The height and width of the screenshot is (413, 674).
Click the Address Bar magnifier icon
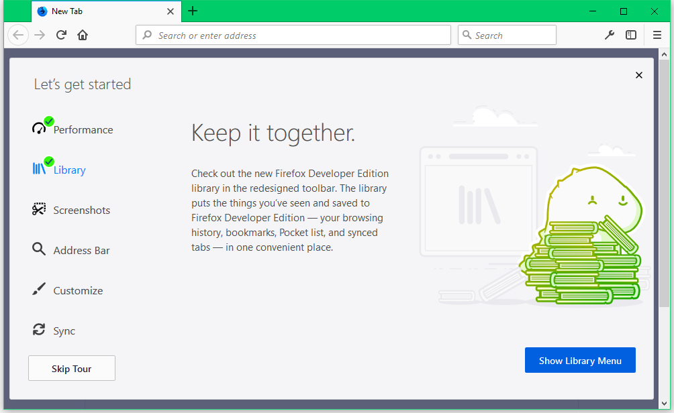coord(39,249)
